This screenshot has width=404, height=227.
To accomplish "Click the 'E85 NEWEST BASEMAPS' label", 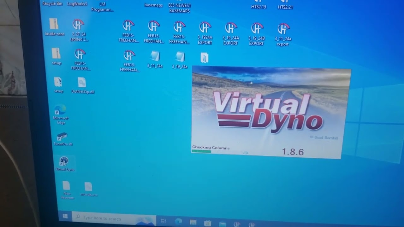I will [x=180, y=8].
